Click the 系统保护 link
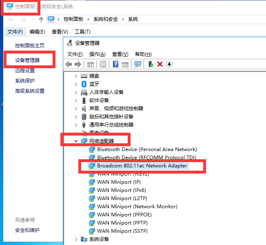 [x=25, y=81]
